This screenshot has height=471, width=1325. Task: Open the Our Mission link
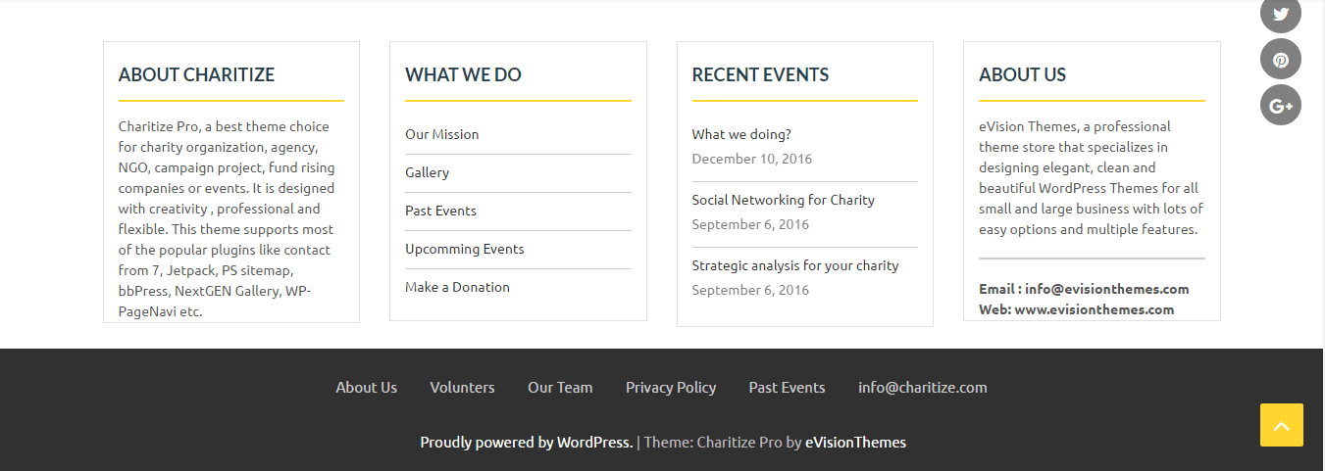tap(442, 134)
